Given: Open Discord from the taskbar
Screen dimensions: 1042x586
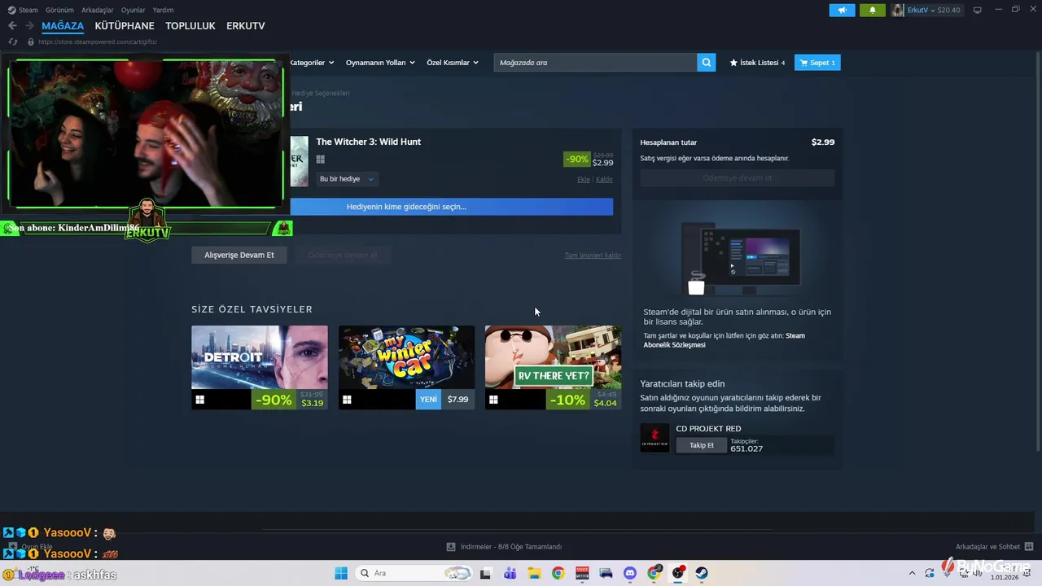Looking at the screenshot, I should [629, 573].
